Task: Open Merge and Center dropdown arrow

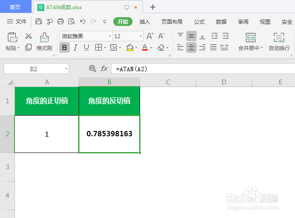Action: click(x=262, y=48)
